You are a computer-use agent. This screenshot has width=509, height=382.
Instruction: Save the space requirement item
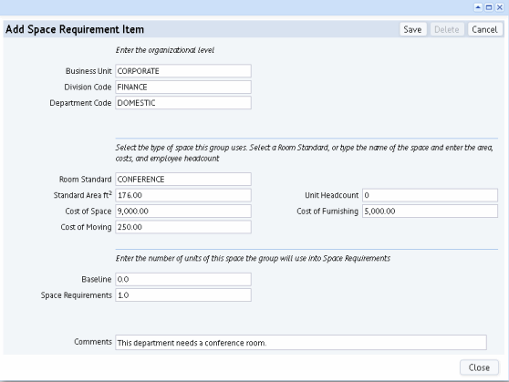click(x=412, y=29)
